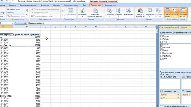
Task: Click Группировка по полю
Action: [x=42, y=16]
